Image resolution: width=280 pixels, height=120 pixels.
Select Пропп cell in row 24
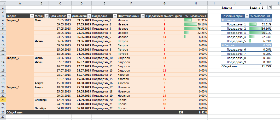click(x=131, y=104)
